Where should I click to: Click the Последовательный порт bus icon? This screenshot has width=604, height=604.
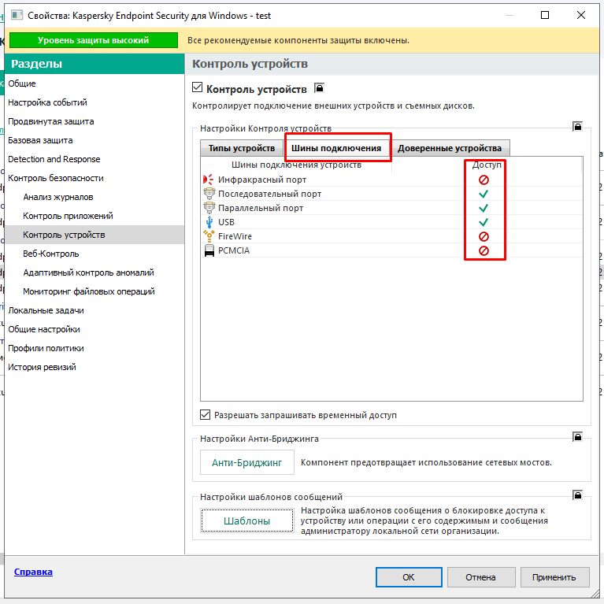point(209,194)
